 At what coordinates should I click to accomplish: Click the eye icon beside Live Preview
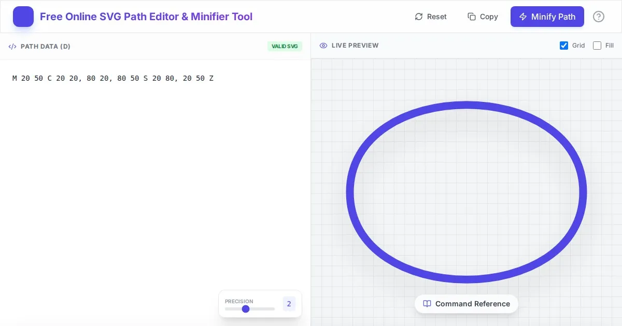click(323, 46)
